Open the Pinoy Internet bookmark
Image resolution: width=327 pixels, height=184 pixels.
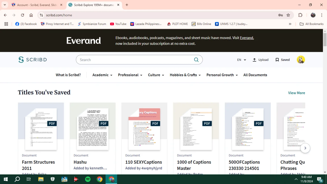(57, 24)
